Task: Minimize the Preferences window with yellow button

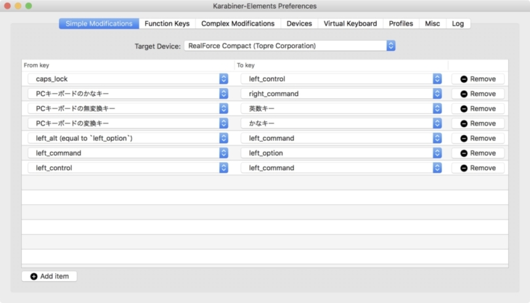Action: pyautogui.click(x=19, y=6)
